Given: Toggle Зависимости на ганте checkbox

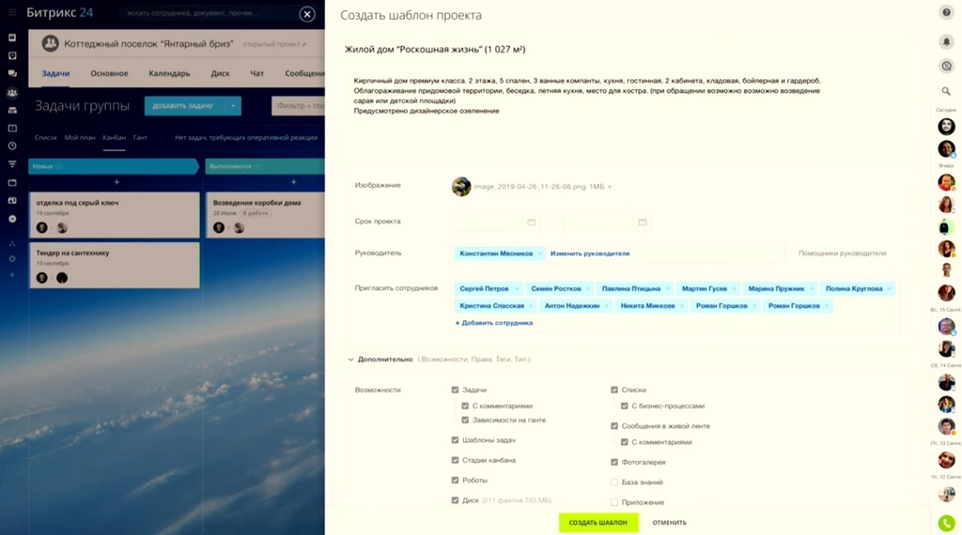Looking at the screenshot, I should 465,420.
